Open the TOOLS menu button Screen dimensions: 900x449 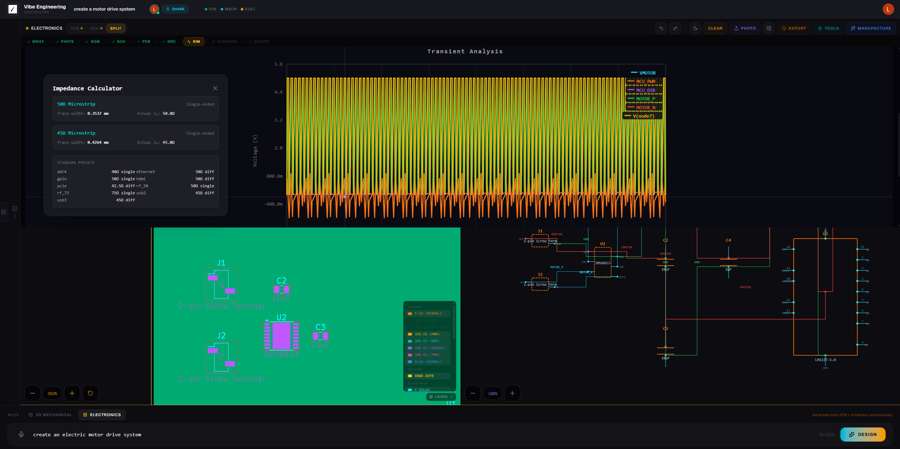828,28
